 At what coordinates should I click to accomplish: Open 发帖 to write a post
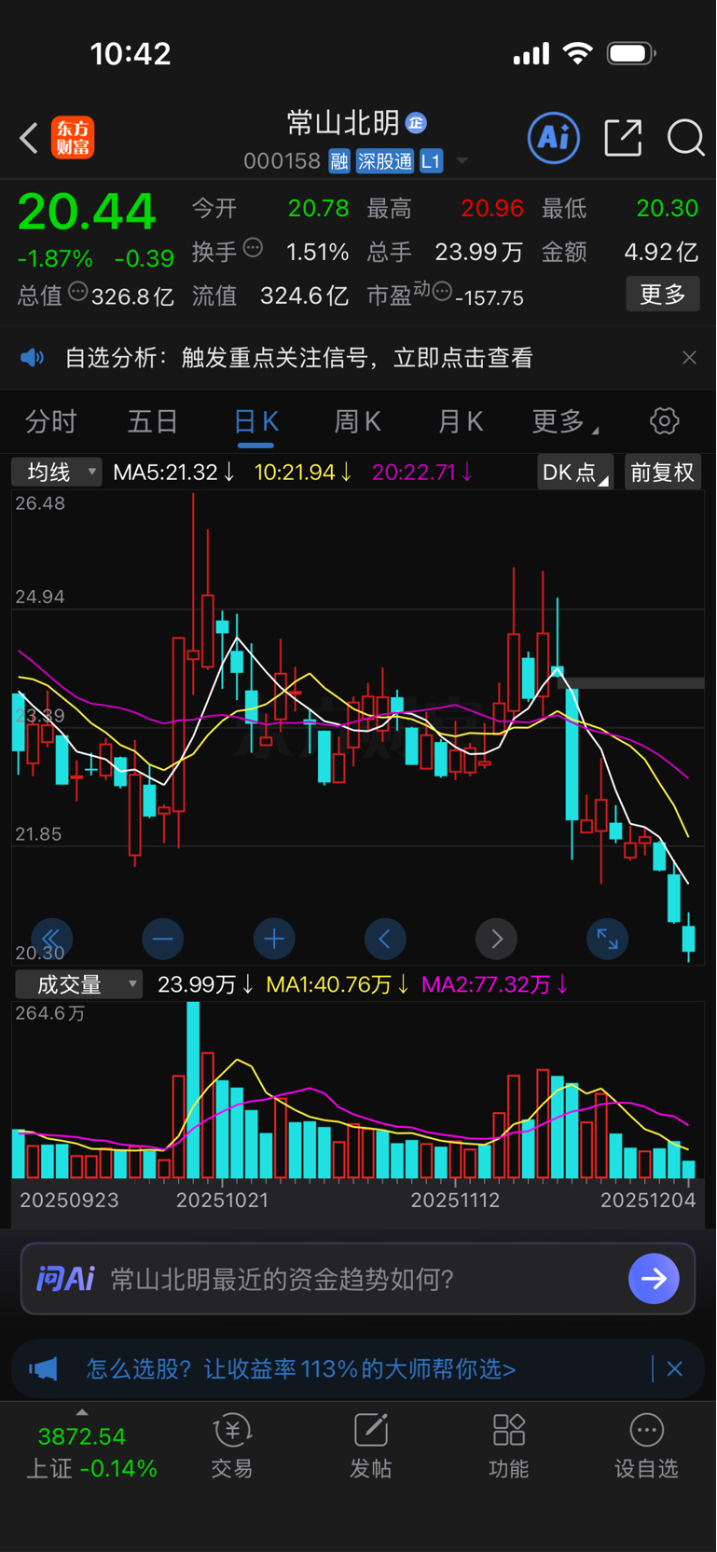370,1447
